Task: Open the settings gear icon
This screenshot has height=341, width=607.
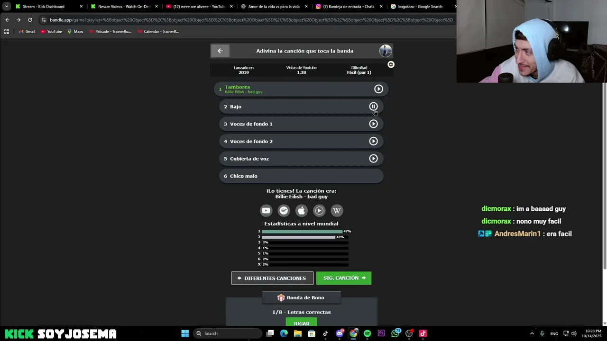Action: tap(391, 64)
